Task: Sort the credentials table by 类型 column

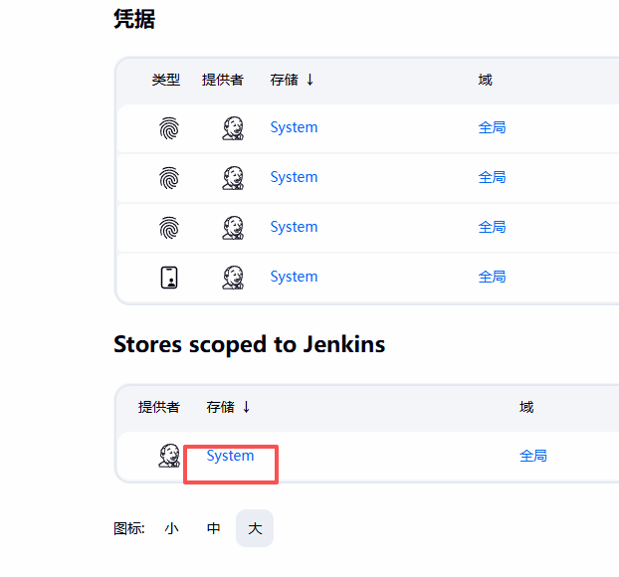Action: coord(166,80)
